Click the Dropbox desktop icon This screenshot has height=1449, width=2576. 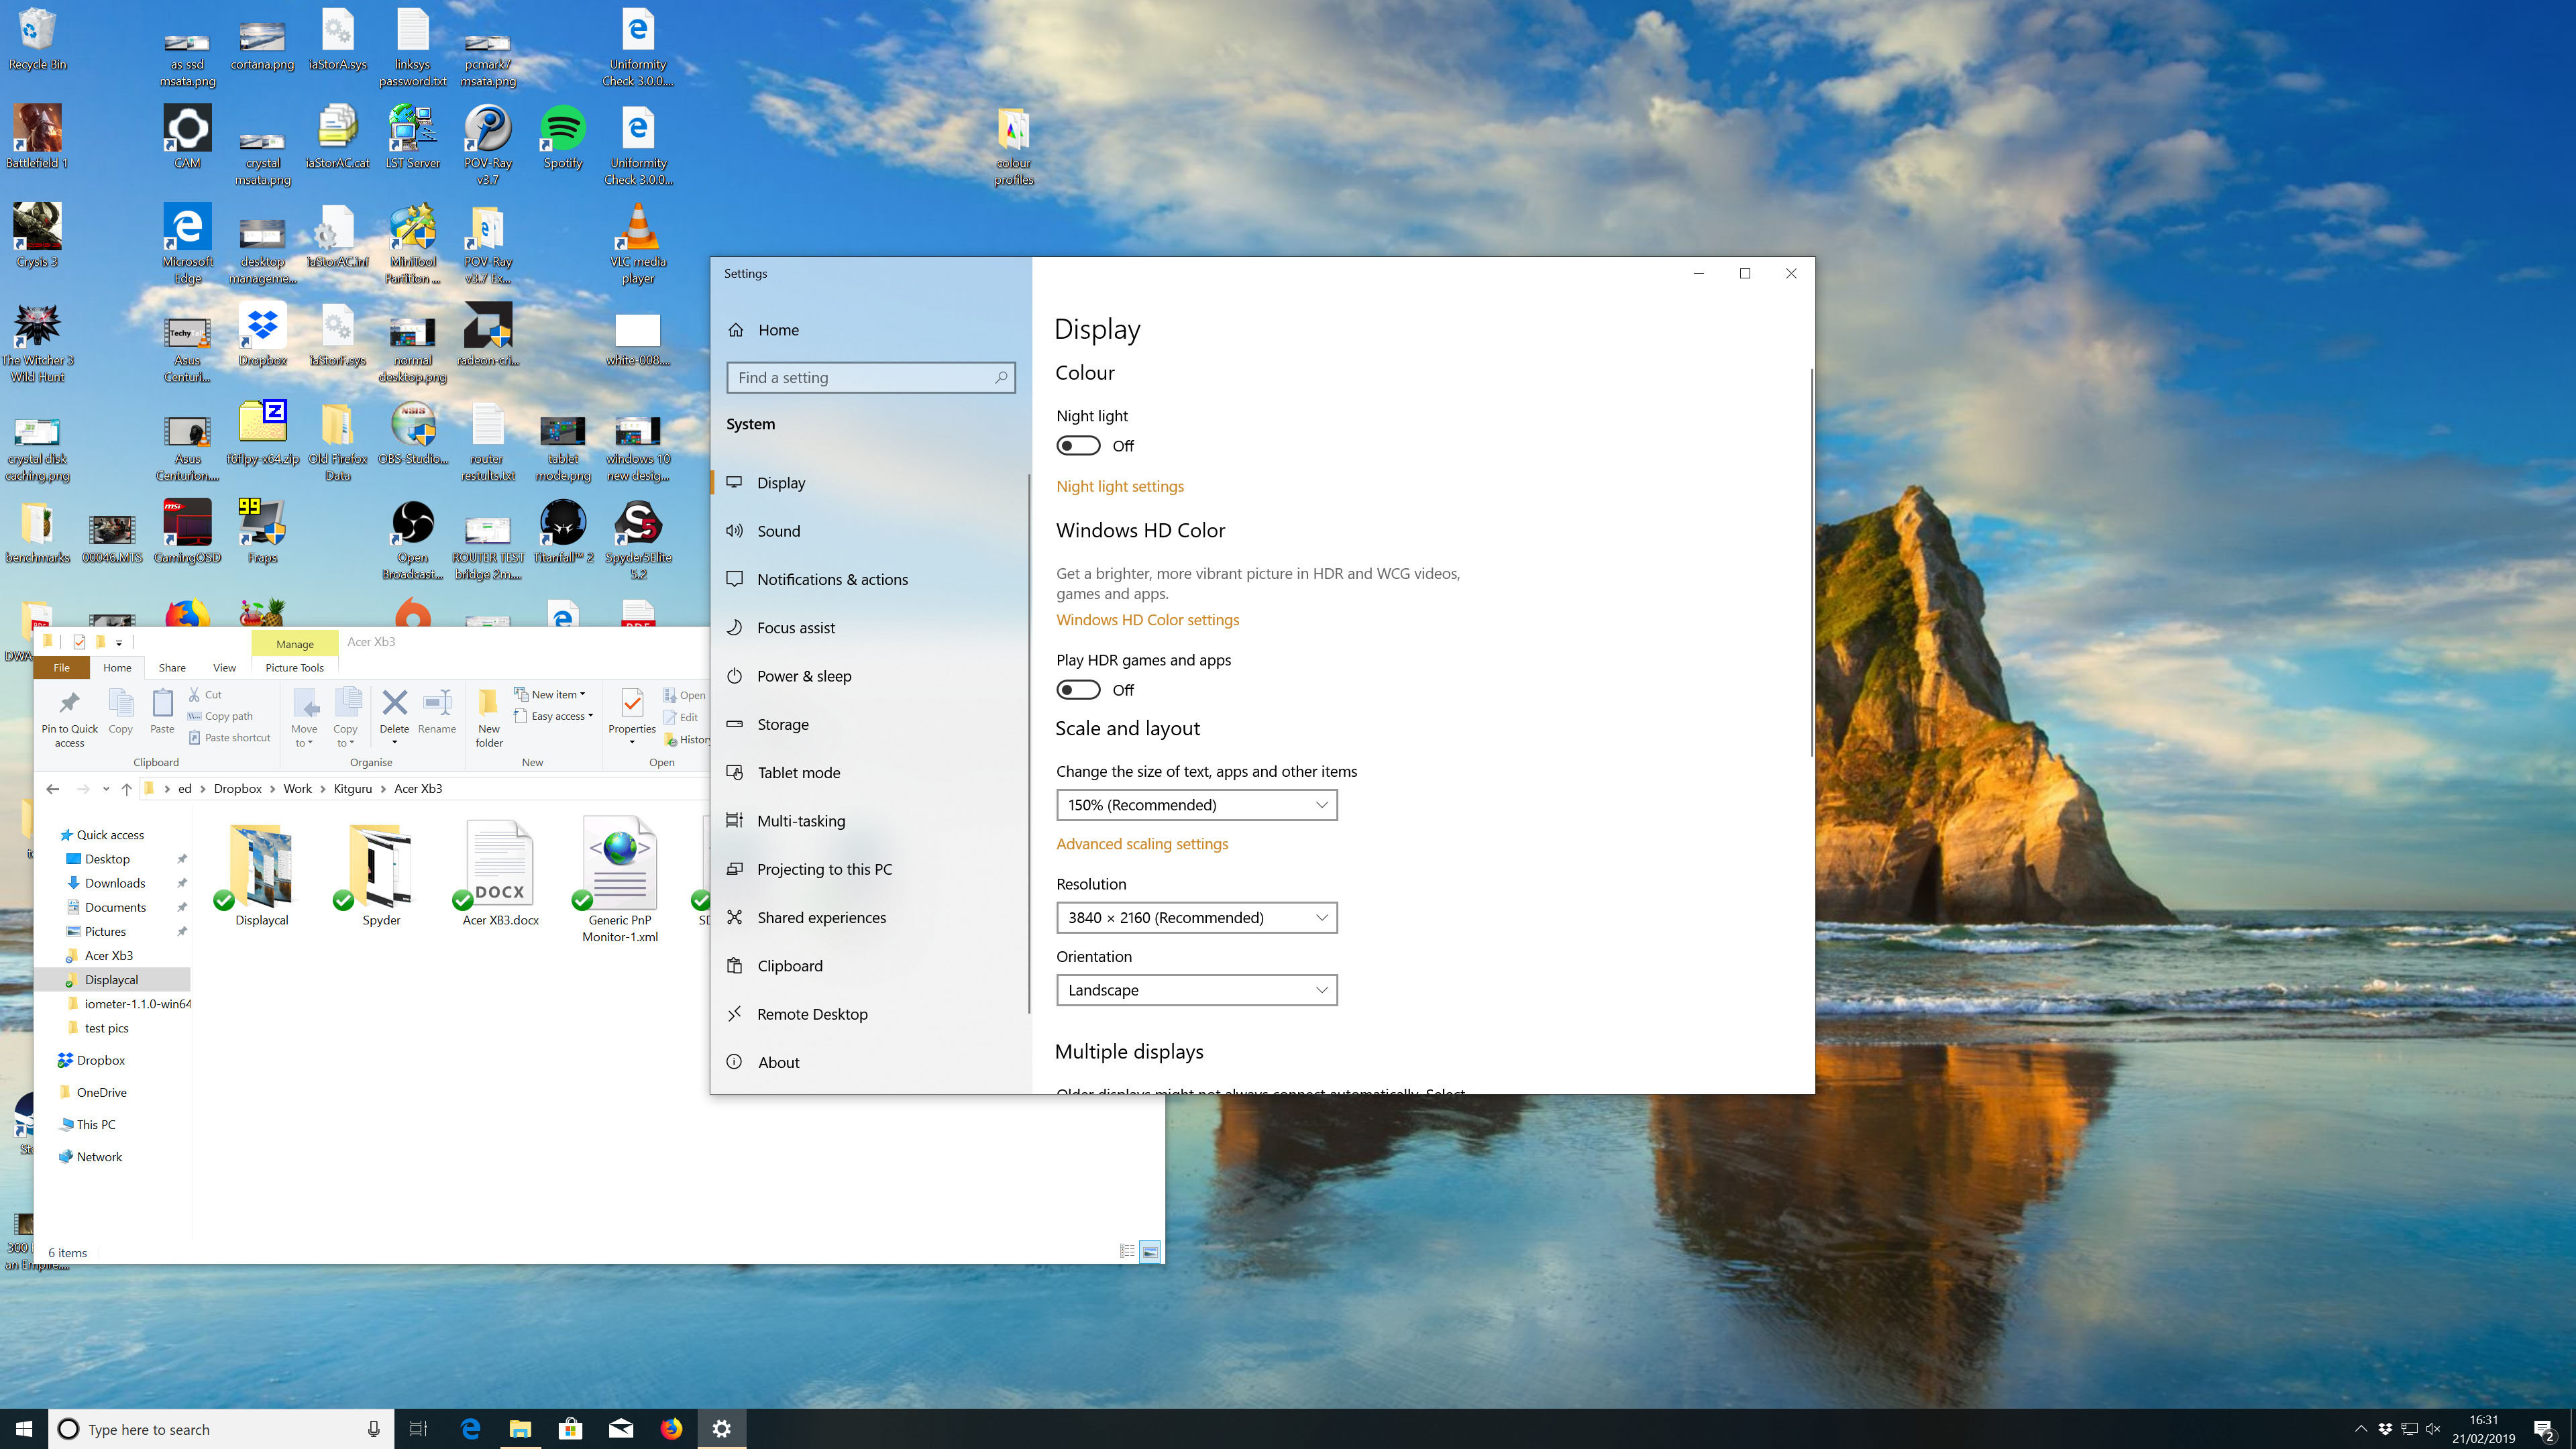(x=262, y=333)
